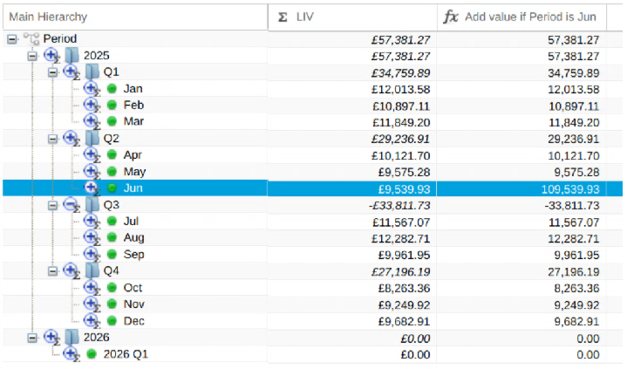The height and width of the screenshot is (369, 627).
Task: Click the Period hierarchy root icon
Action: coord(31,39)
